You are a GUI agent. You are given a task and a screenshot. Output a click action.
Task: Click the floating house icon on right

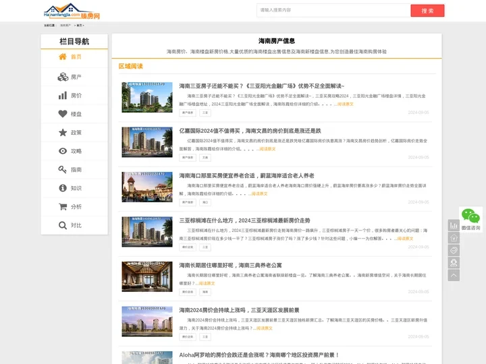click(x=454, y=238)
